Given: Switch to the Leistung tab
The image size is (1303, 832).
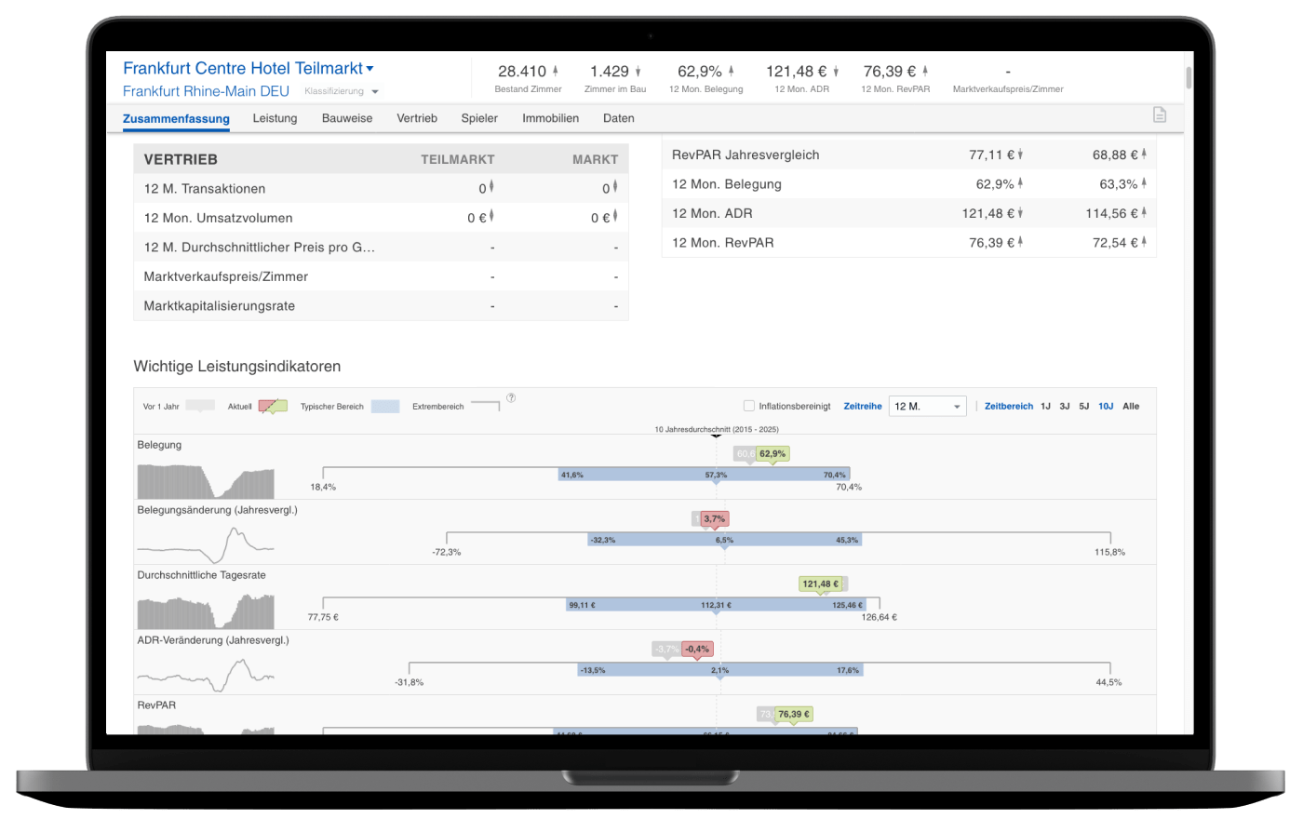Looking at the screenshot, I should 275,118.
